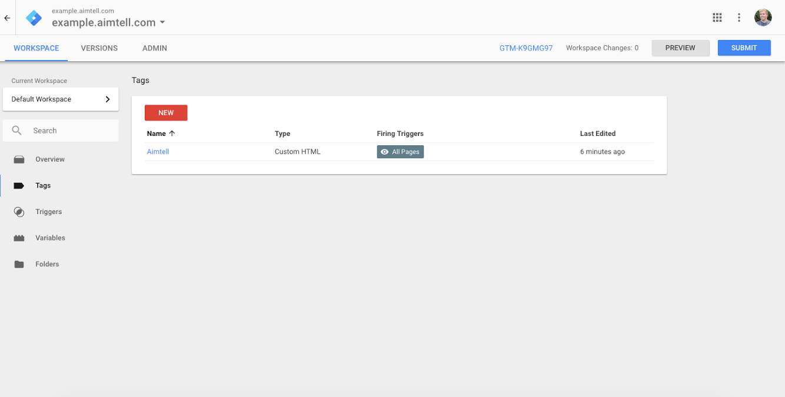Click the Firing Triggers column header
785x397 pixels.
(x=400, y=134)
